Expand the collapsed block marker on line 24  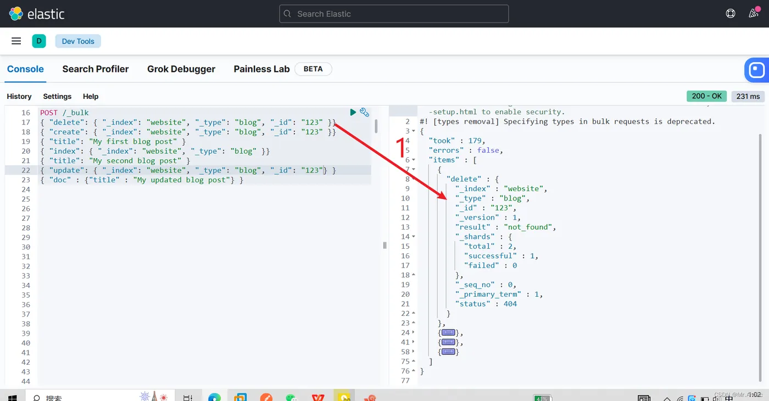[x=448, y=333]
